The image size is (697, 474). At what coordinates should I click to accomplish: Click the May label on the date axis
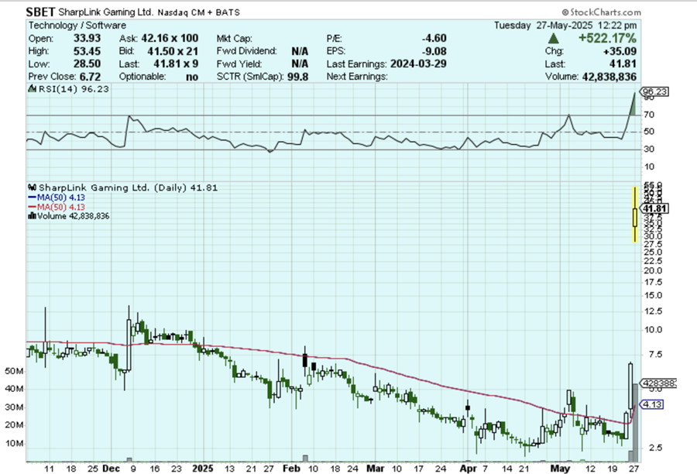point(560,469)
